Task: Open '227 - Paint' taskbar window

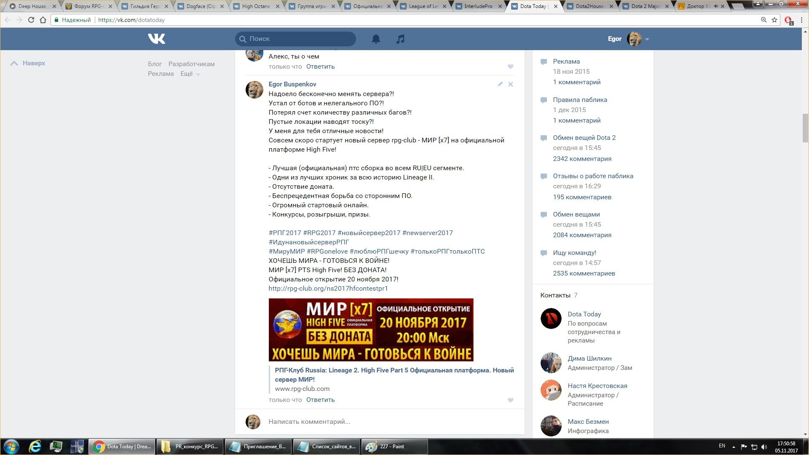Action: (394, 447)
